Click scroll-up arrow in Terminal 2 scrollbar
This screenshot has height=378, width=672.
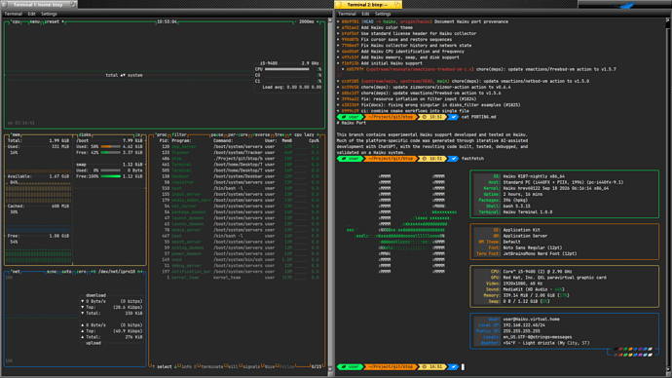669,20
